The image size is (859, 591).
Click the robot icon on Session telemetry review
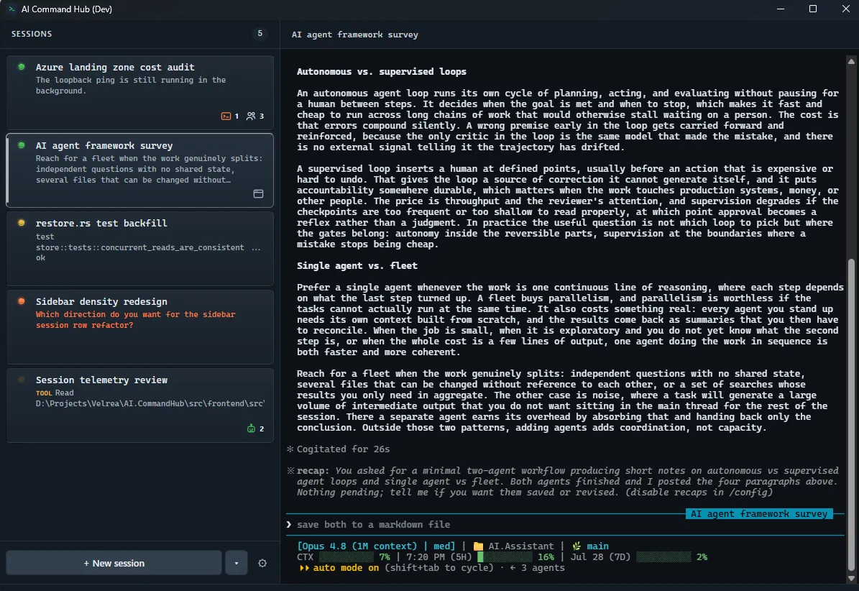click(x=251, y=429)
